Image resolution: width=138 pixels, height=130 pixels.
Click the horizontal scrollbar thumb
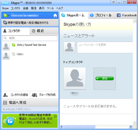[80, 127]
